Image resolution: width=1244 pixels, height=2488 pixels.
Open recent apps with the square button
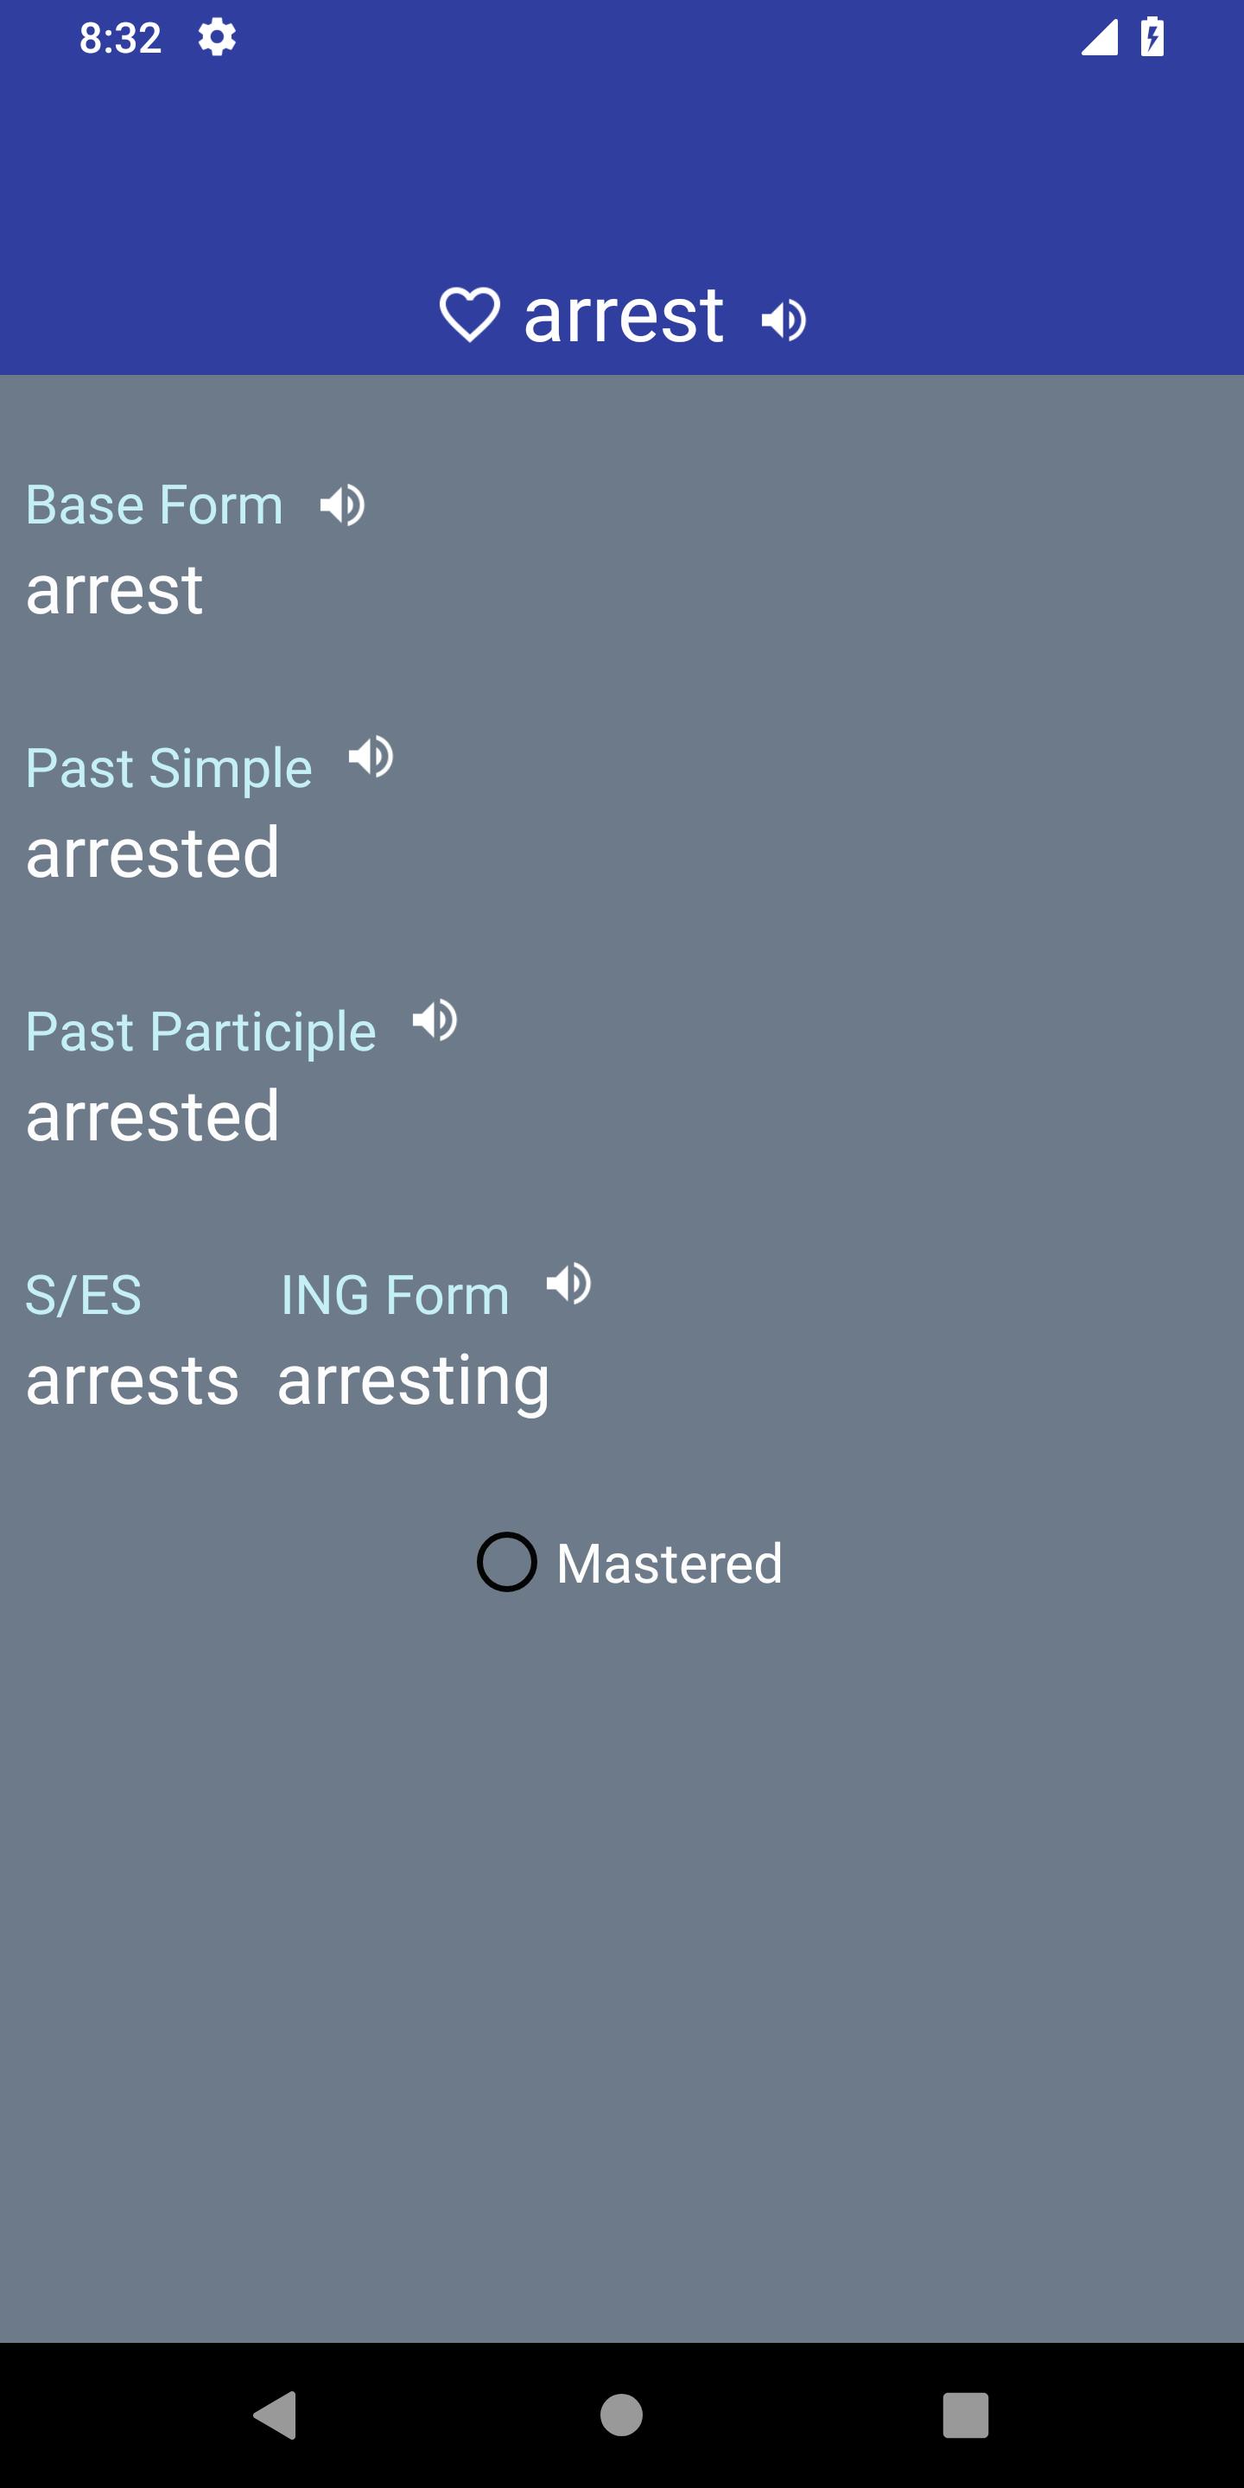point(966,2415)
